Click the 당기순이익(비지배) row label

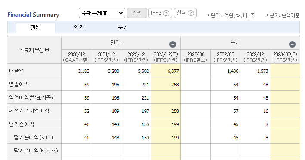(36, 151)
